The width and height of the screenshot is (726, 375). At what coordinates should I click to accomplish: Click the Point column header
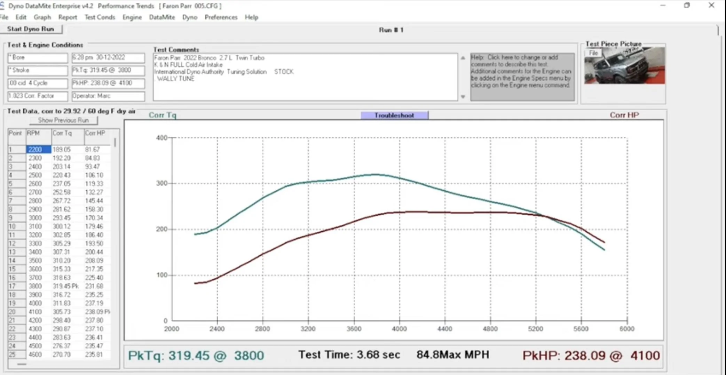coord(17,136)
